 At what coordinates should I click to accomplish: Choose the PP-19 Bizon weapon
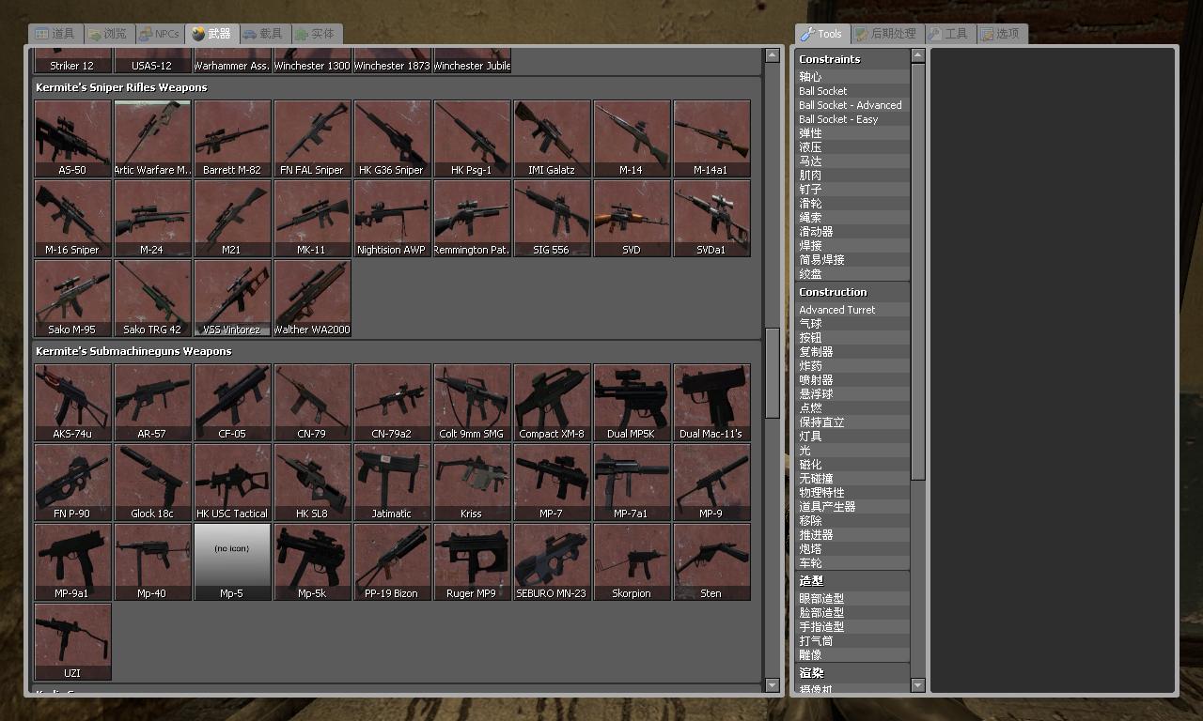(x=392, y=562)
